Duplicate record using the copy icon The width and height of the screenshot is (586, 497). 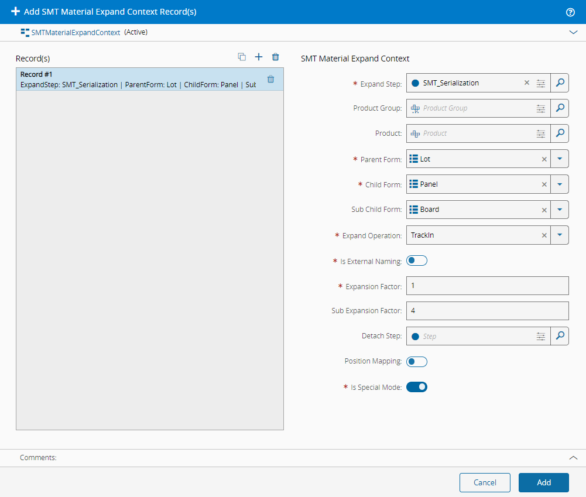242,57
